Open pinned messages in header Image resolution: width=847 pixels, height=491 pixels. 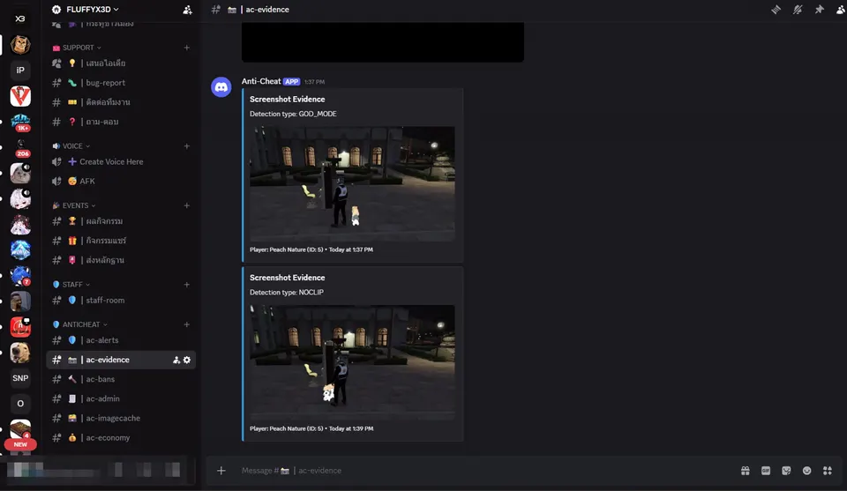[820, 10]
